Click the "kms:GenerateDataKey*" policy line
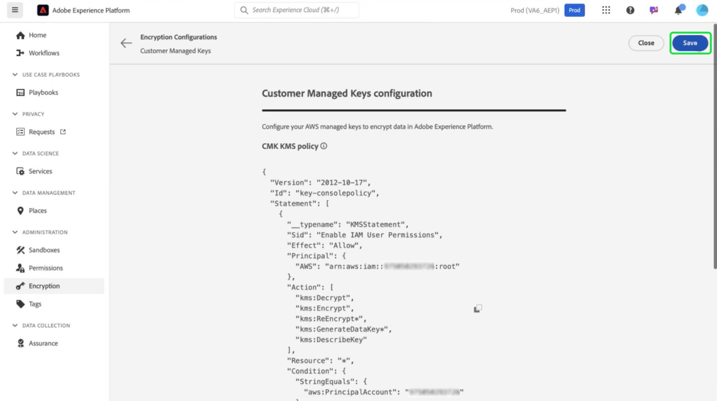717x401 pixels. click(x=344, y=329)
